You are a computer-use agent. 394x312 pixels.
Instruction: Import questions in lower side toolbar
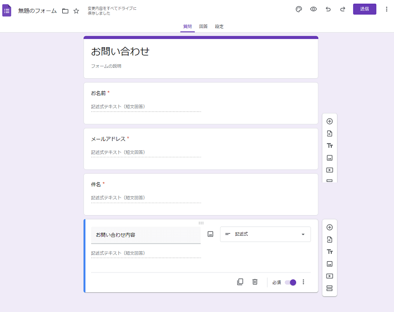pos(330,239)
